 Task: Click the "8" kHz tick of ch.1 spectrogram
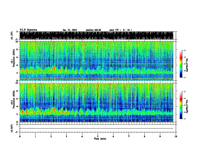17,49
